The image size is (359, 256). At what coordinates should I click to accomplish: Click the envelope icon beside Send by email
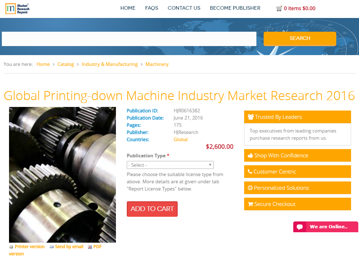pyautogui.click(x=52, y=247)
